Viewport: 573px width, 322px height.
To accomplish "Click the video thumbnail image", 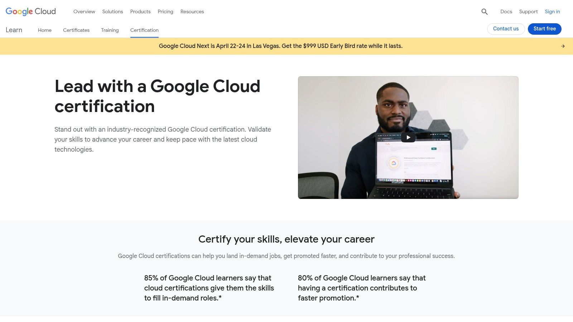I will point(408,137).
